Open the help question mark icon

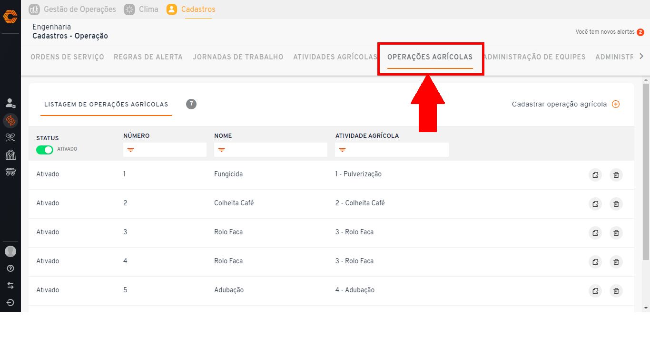10,269
